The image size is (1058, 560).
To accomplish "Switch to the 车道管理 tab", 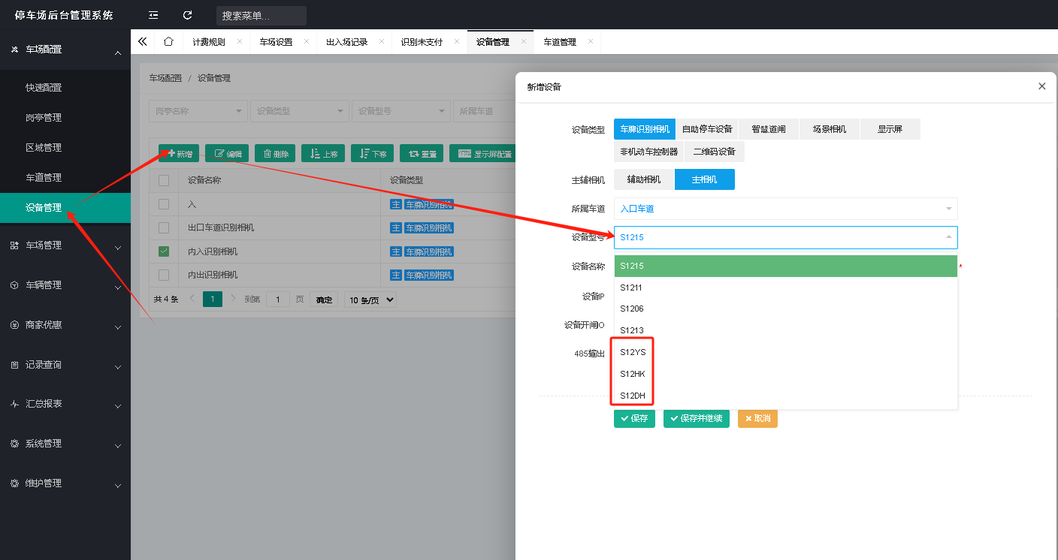I will pos(560,42).
